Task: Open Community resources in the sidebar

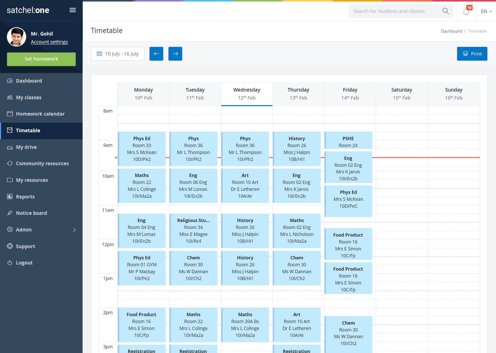Action: coord(41,163)
